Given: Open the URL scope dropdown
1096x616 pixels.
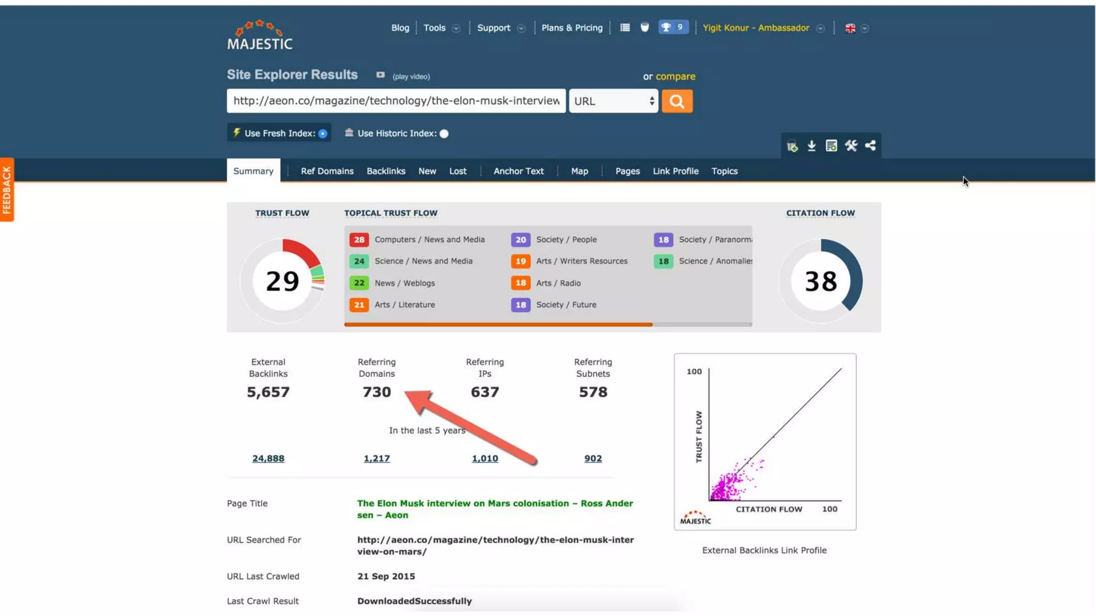Looking at the screenshot, I should point(613,101).
